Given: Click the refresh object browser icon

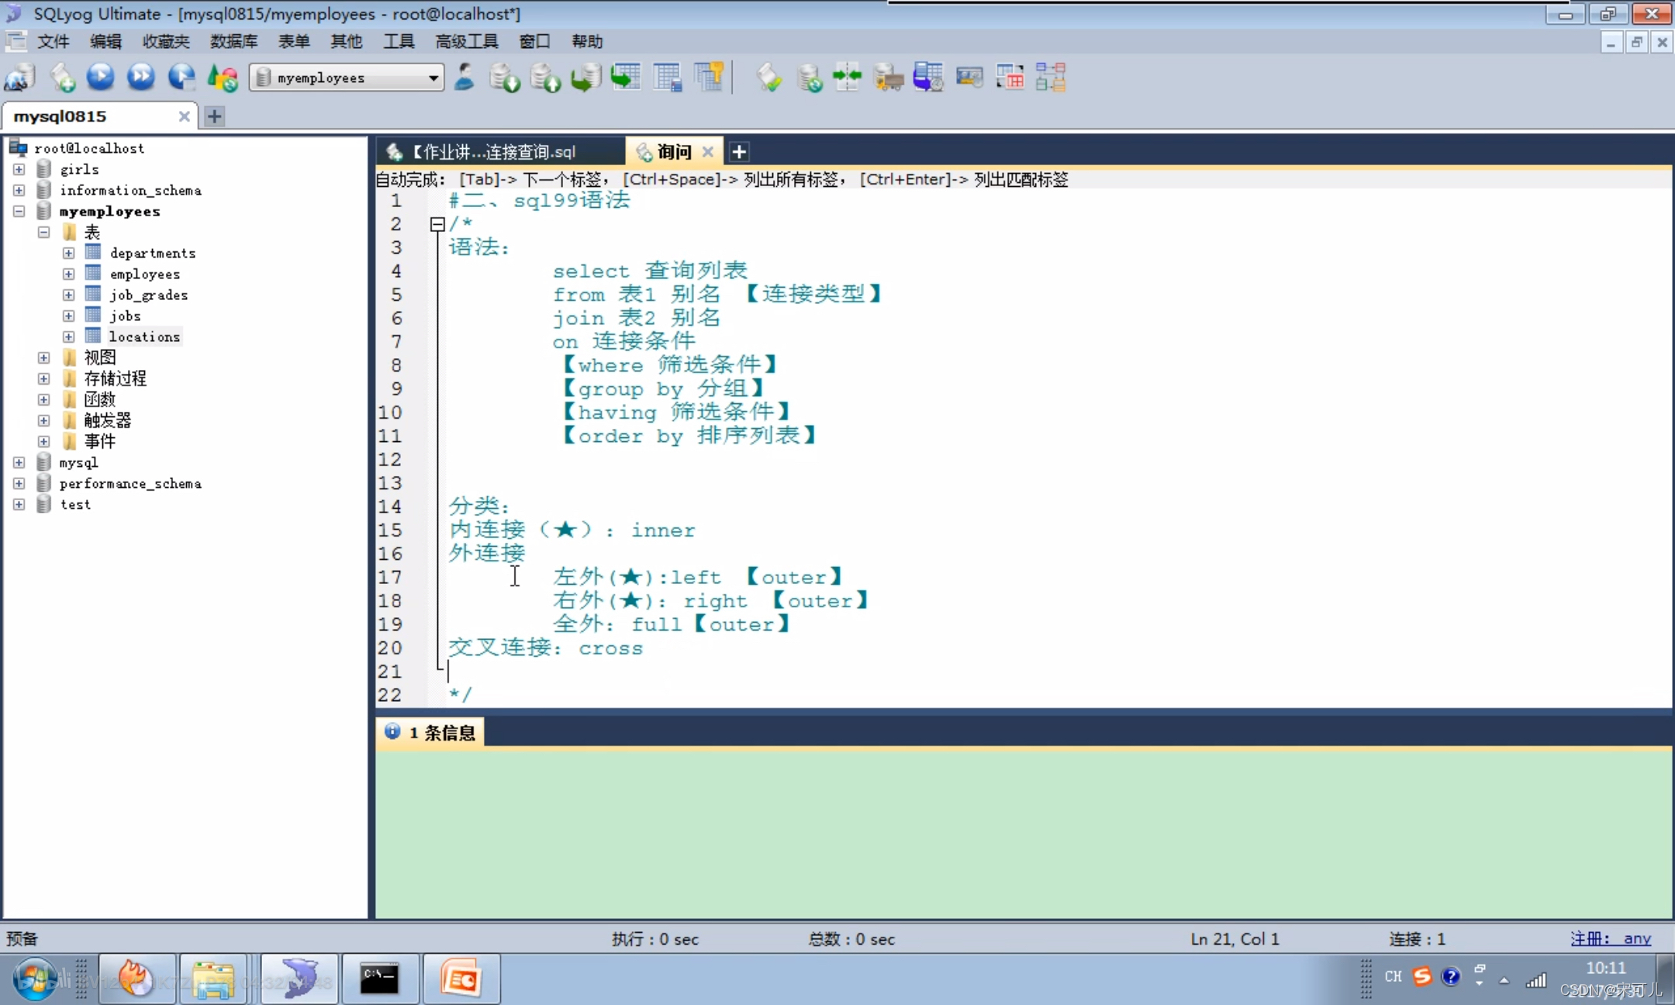Looking at the screenshot, I should (x=223, y=78).
